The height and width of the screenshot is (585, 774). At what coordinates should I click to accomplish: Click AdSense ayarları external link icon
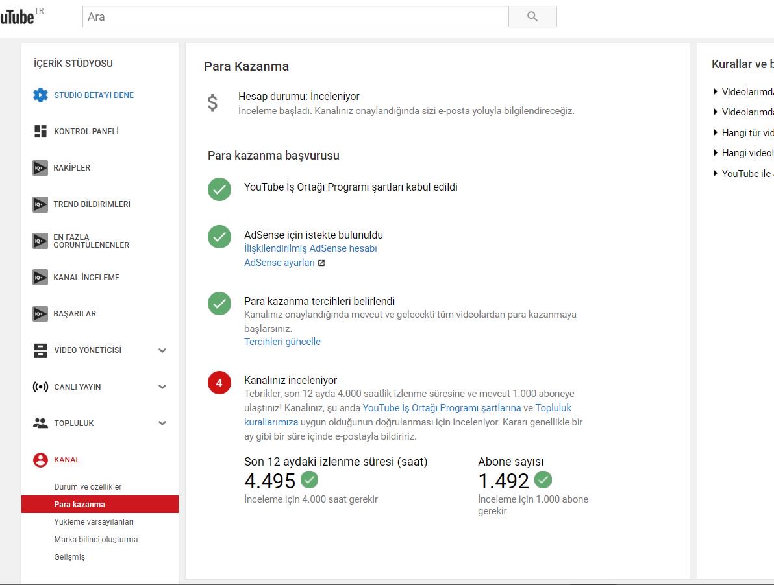pyautogui.click(x=321, y=263)
